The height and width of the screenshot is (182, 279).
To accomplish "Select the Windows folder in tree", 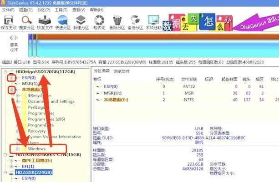I will (37, 148).
